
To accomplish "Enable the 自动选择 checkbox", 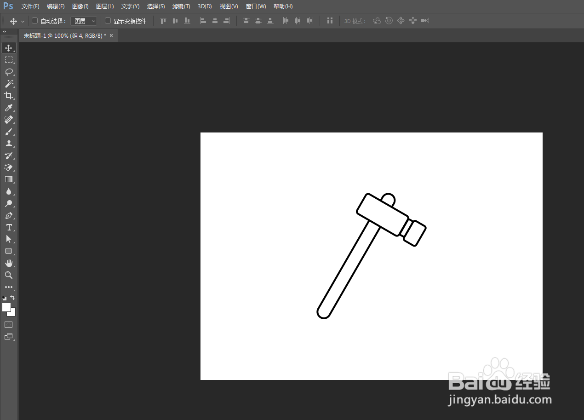I will coord(34,21).
